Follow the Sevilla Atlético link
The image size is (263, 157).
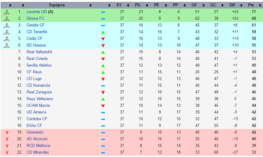tap(39, 65)
